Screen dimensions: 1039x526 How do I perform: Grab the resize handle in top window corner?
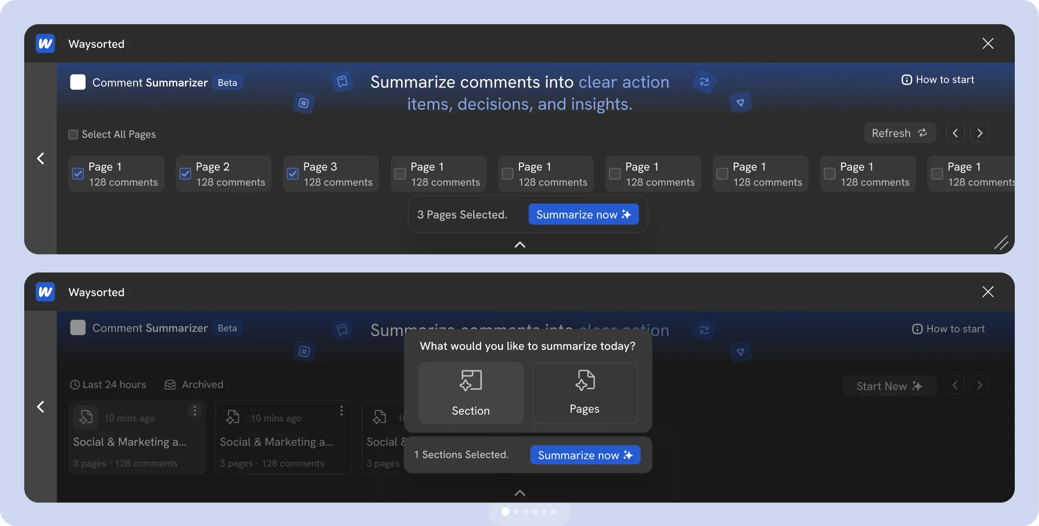[x=1001, y=243]
